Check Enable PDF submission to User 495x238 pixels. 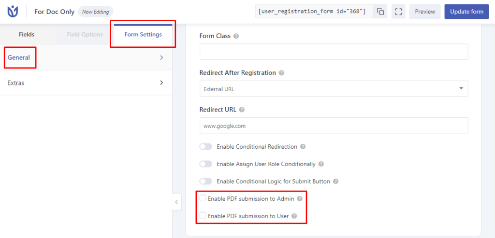point(203,216)
